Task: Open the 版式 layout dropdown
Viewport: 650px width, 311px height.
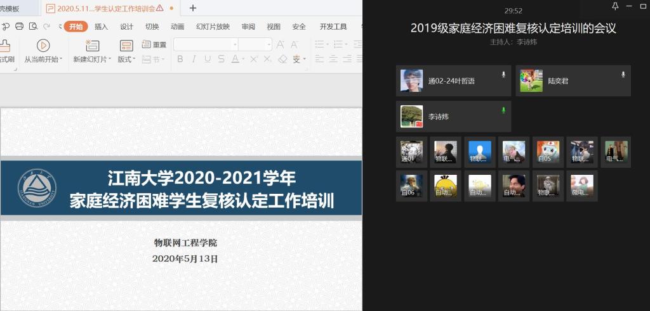Action: [x=134, y=59]
